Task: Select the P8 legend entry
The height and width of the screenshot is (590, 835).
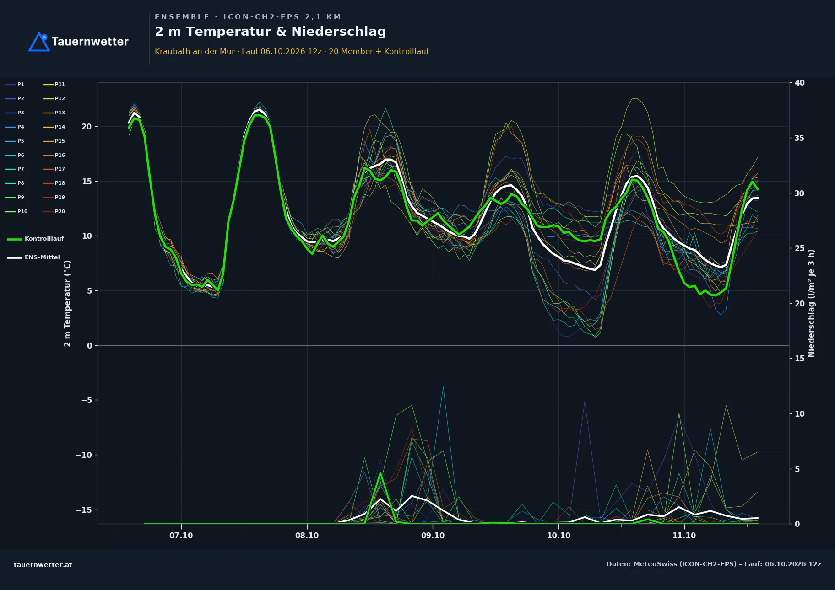Action: click(15, 183)
